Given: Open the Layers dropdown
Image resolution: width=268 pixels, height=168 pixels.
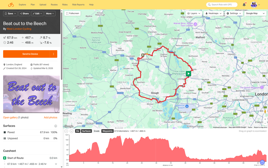Looking at the screenshot, I should click(x=194, y=13).
